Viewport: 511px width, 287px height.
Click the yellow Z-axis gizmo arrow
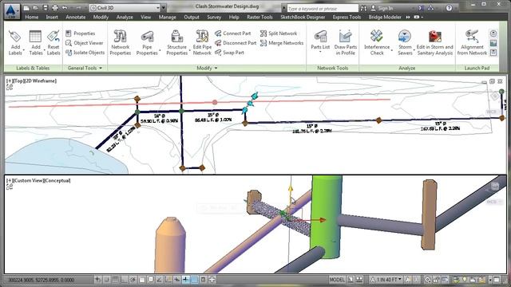(x=290, y=188)
